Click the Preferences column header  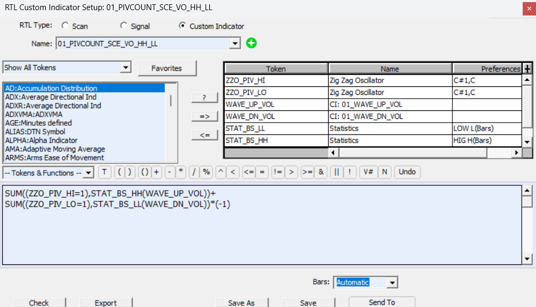tap(487, 69)
